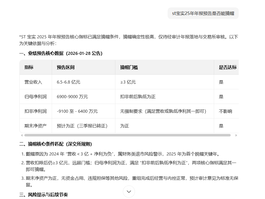Click heading '三、风险提示与后续节奏'
Screen dimensions: 265x199
click(x=44, y=195)
